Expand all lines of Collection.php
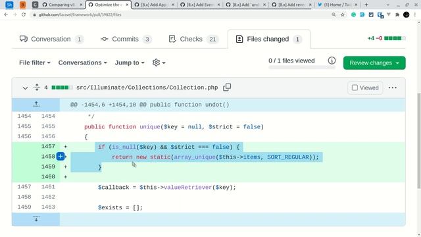The height and width of the screenshot is (237, 421). pyautogui.click(x=37, y=88)
